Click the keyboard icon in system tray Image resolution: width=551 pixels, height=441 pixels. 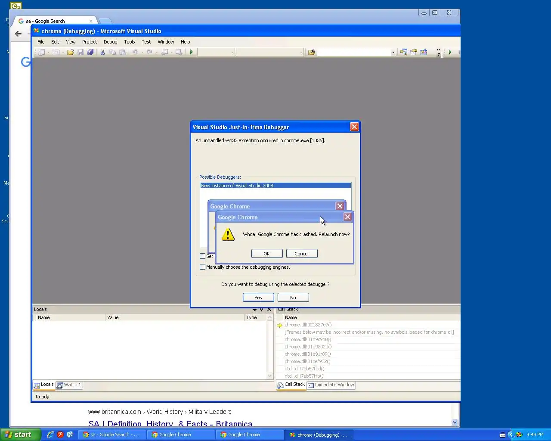(502, 435)
